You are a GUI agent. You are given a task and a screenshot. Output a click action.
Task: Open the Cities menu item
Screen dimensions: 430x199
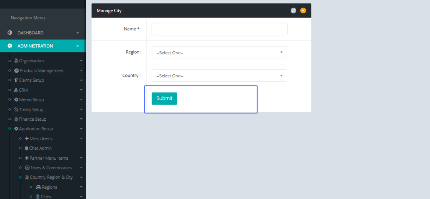pos(46,196)
